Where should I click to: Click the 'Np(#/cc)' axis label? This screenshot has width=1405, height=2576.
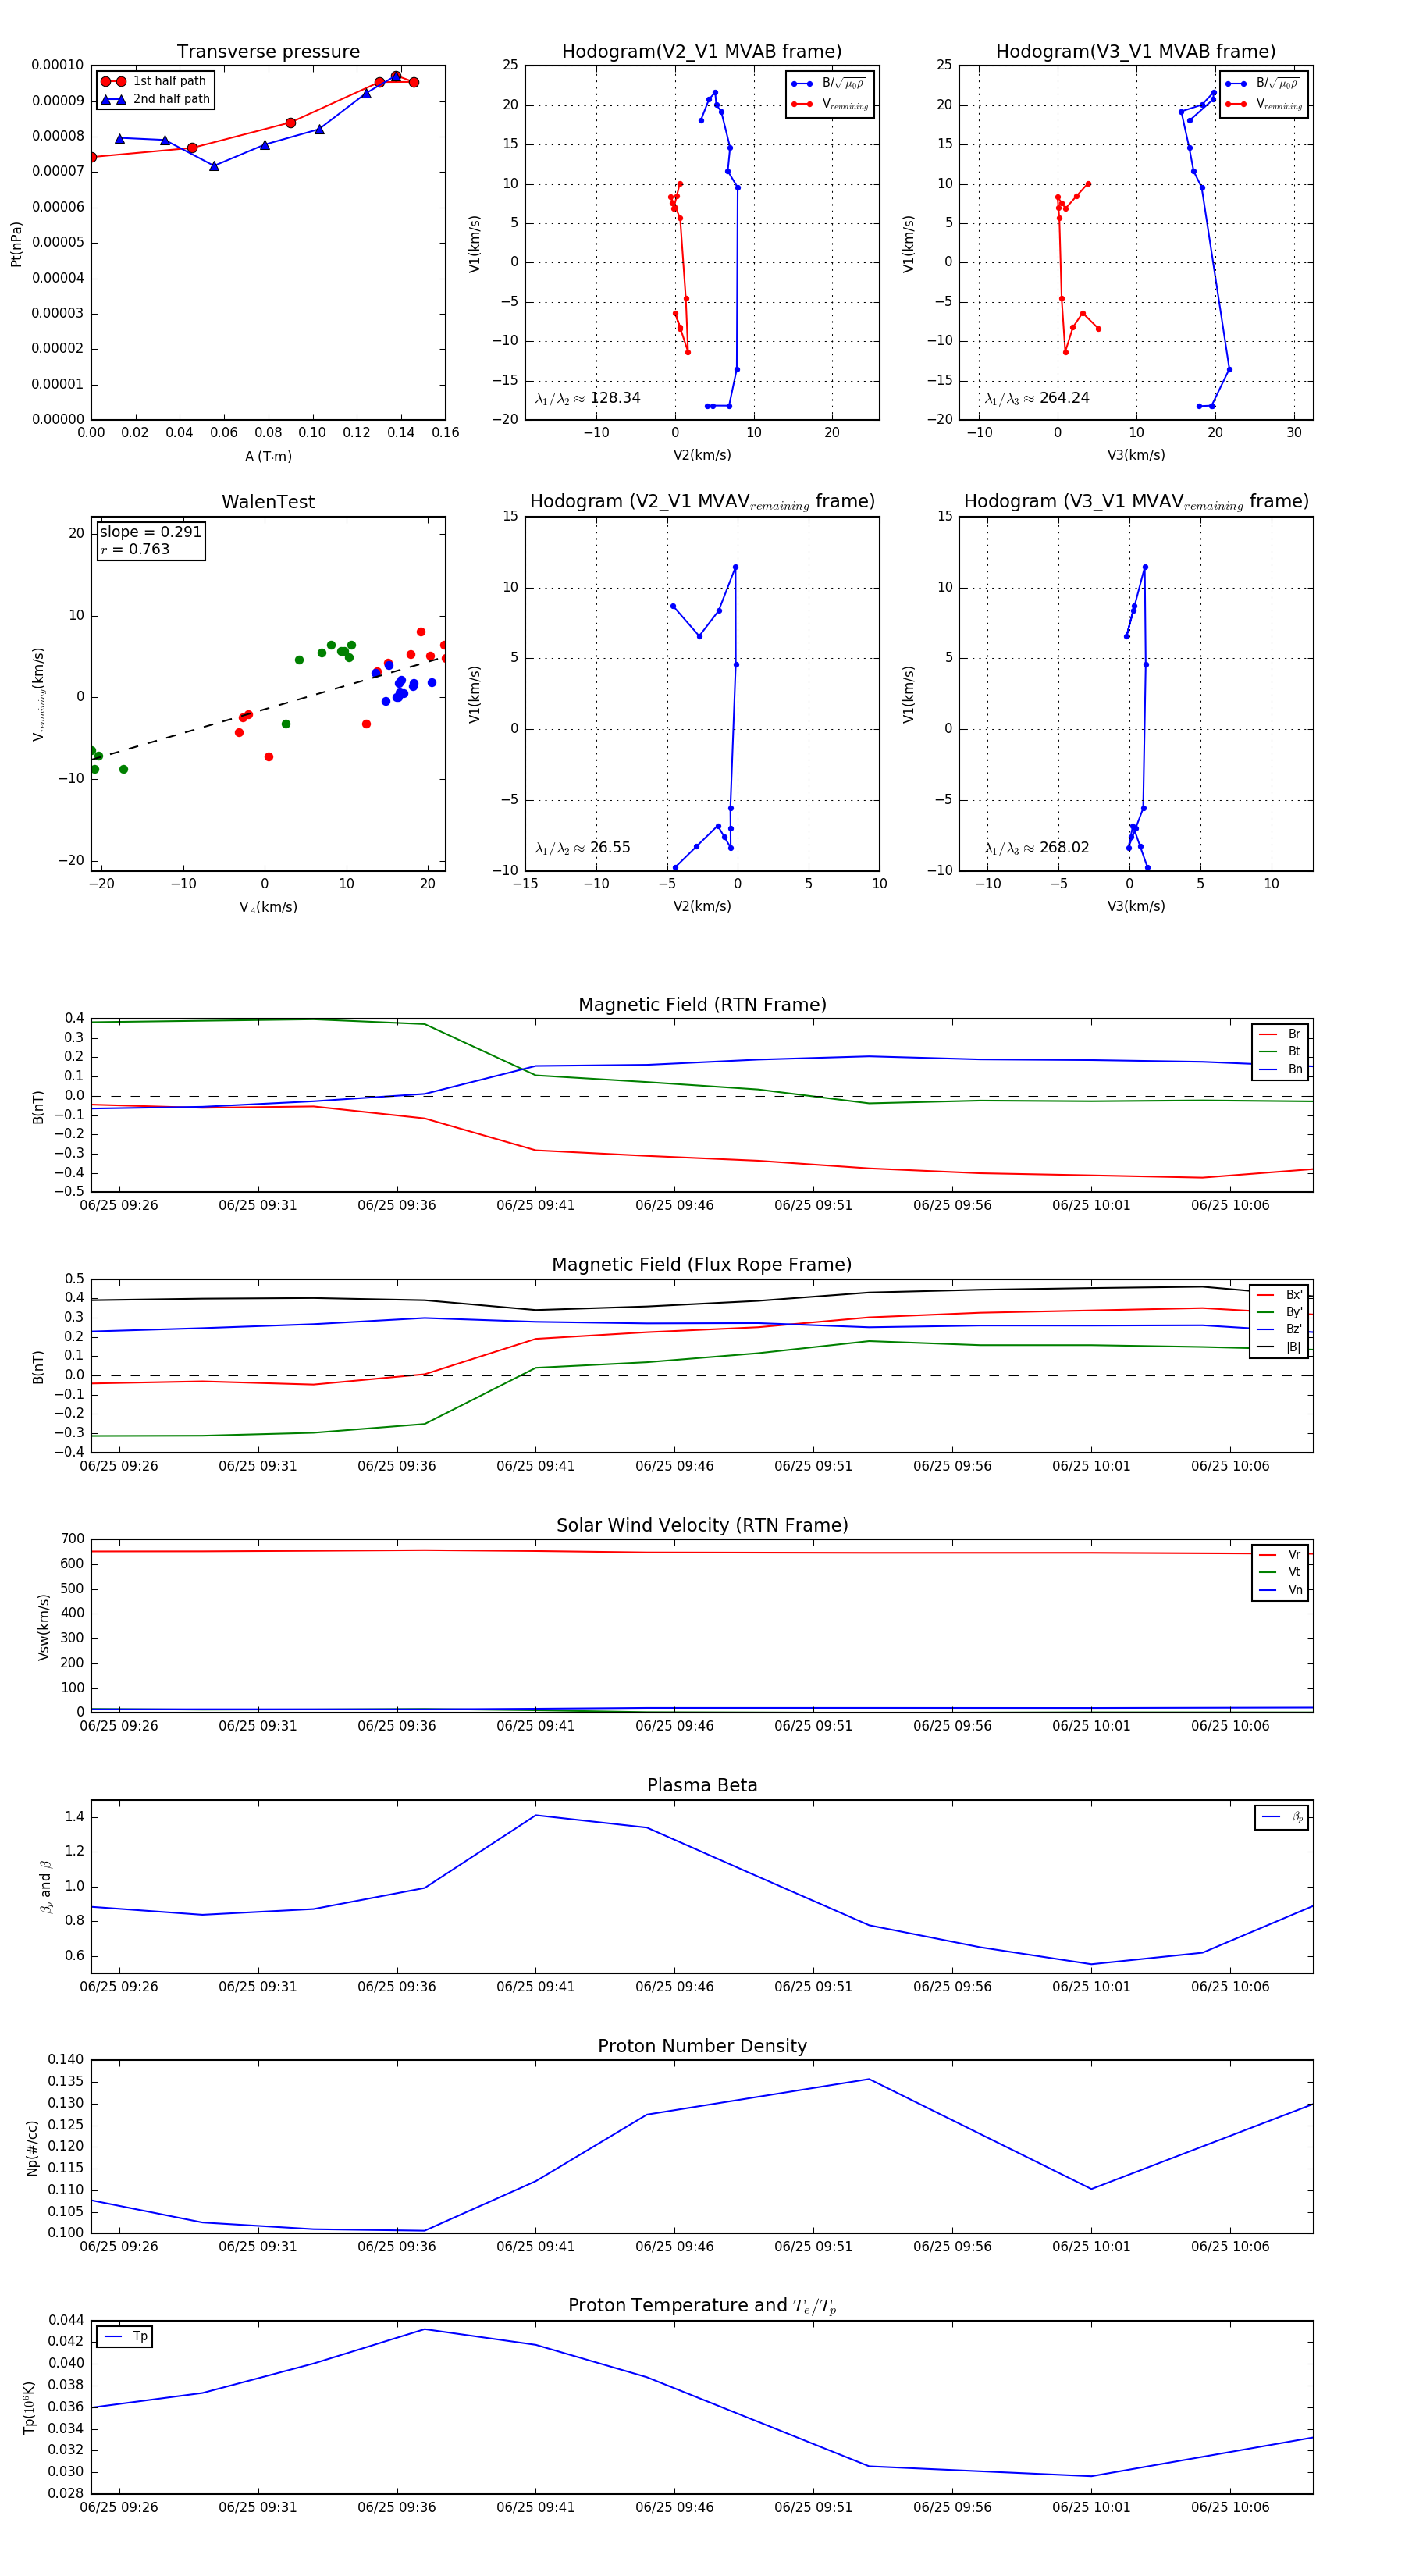[x=32, y=2147]
